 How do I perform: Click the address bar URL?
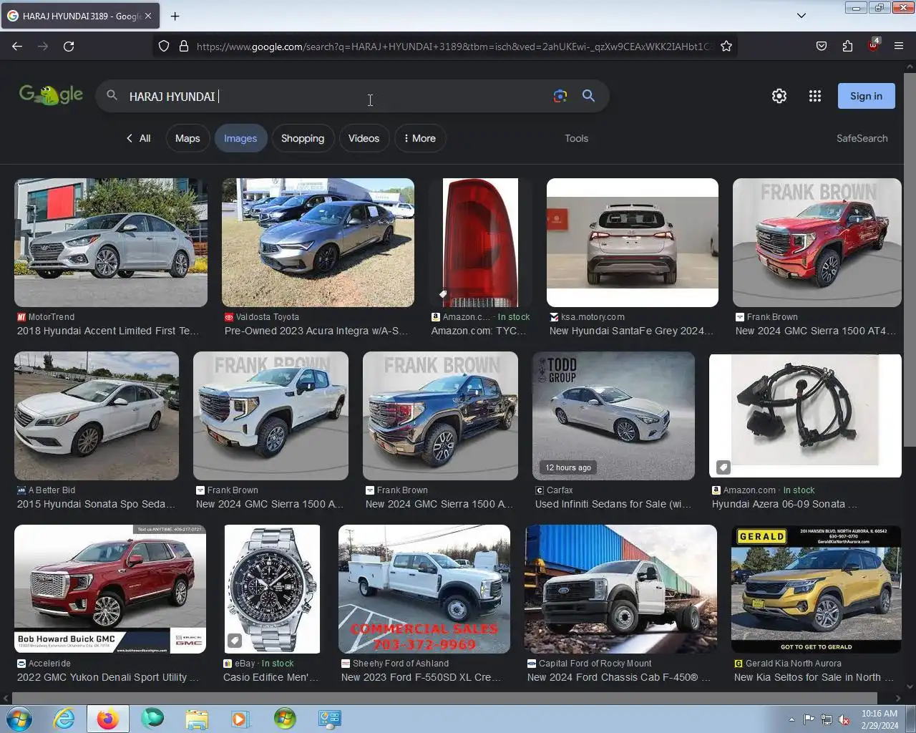(x=454, y=46)
